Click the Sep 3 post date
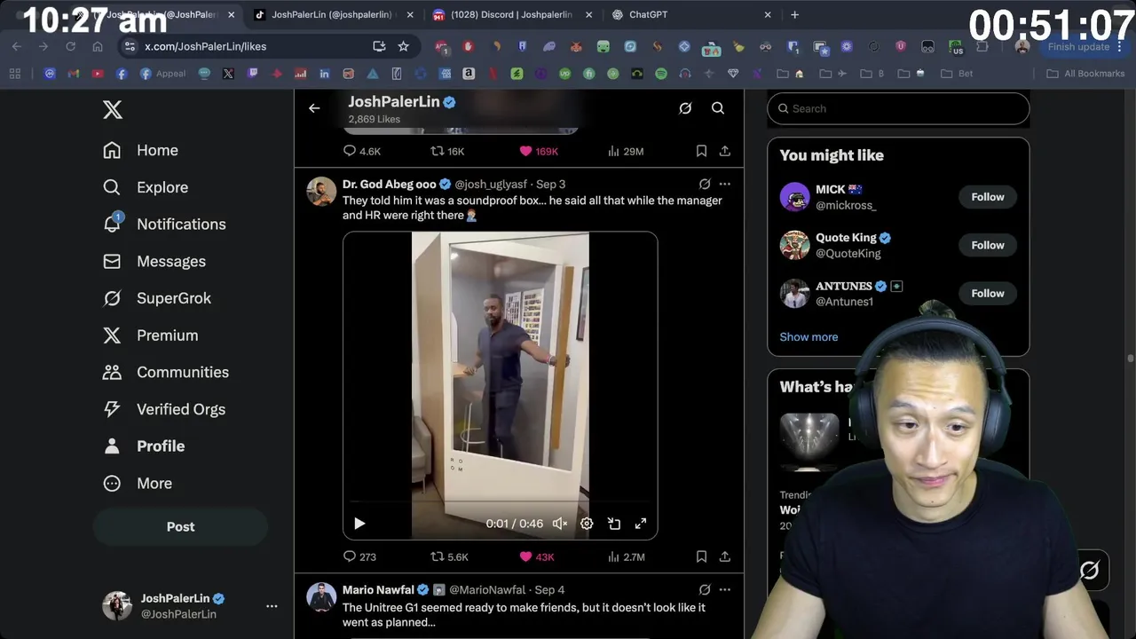1136x639 pixels. 550,184
